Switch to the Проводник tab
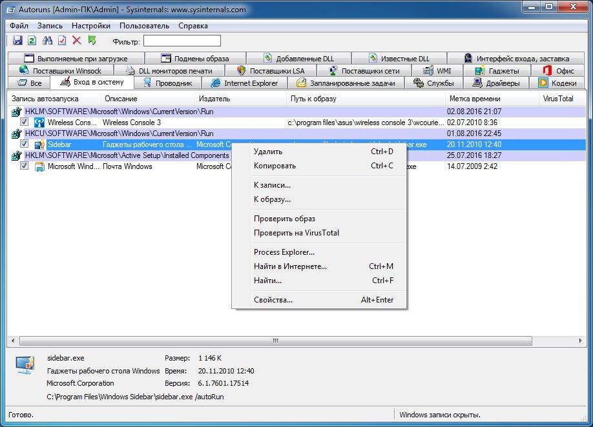 (x=168, y=83)
